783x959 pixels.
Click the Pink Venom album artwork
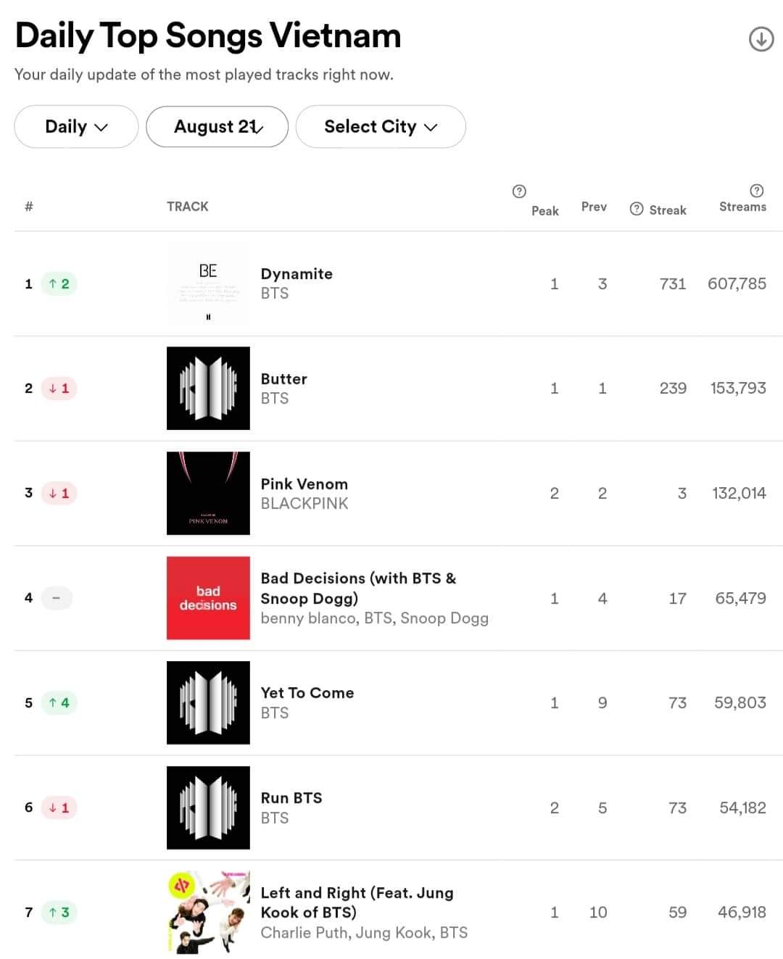(x=208, y=493)
